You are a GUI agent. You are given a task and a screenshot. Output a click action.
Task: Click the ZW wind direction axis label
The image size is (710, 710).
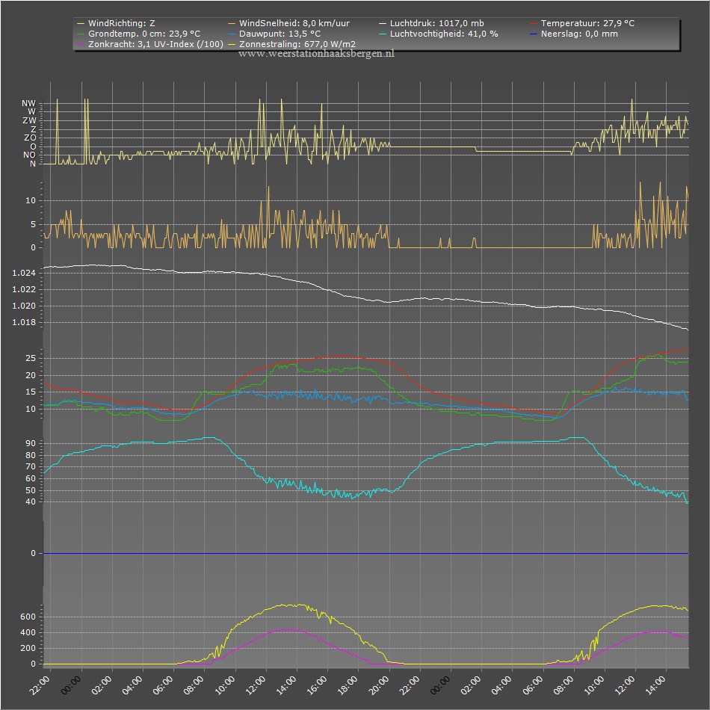[29, 120]
